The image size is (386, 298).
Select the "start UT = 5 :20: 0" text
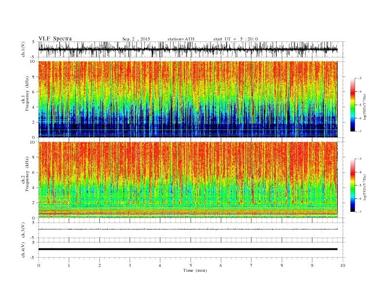tap(235, 39)
